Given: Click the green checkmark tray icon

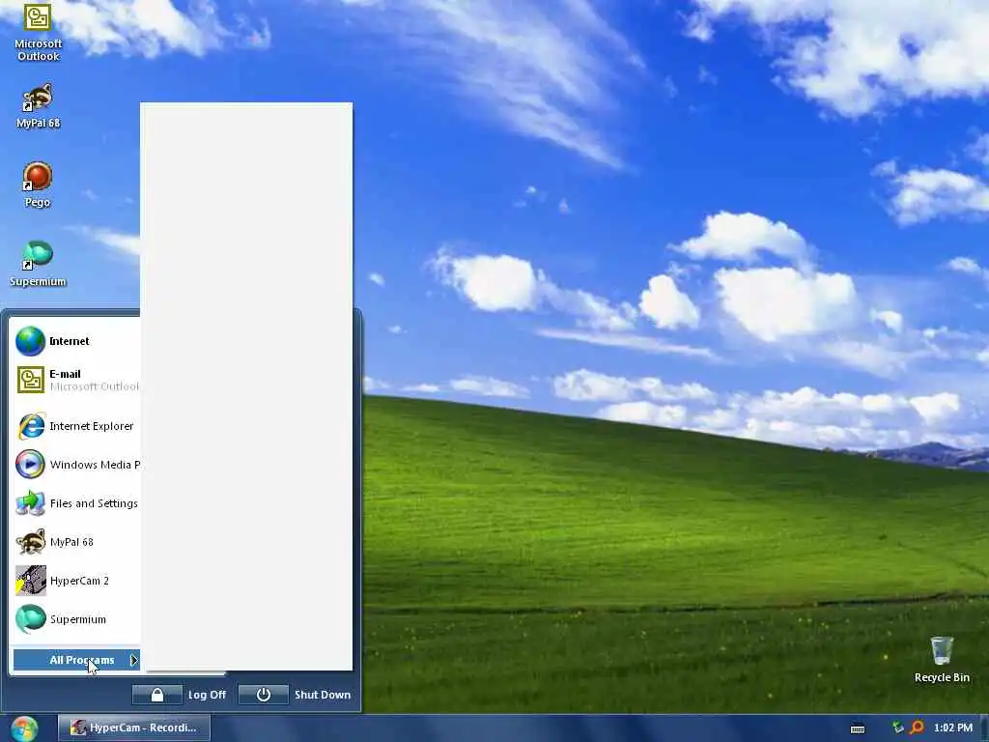Looking at the screenshot, I should [898, 728].
